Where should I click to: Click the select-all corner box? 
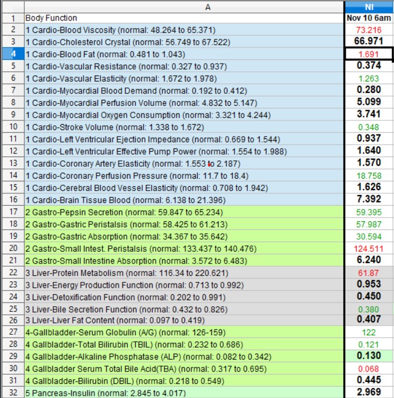12,6
